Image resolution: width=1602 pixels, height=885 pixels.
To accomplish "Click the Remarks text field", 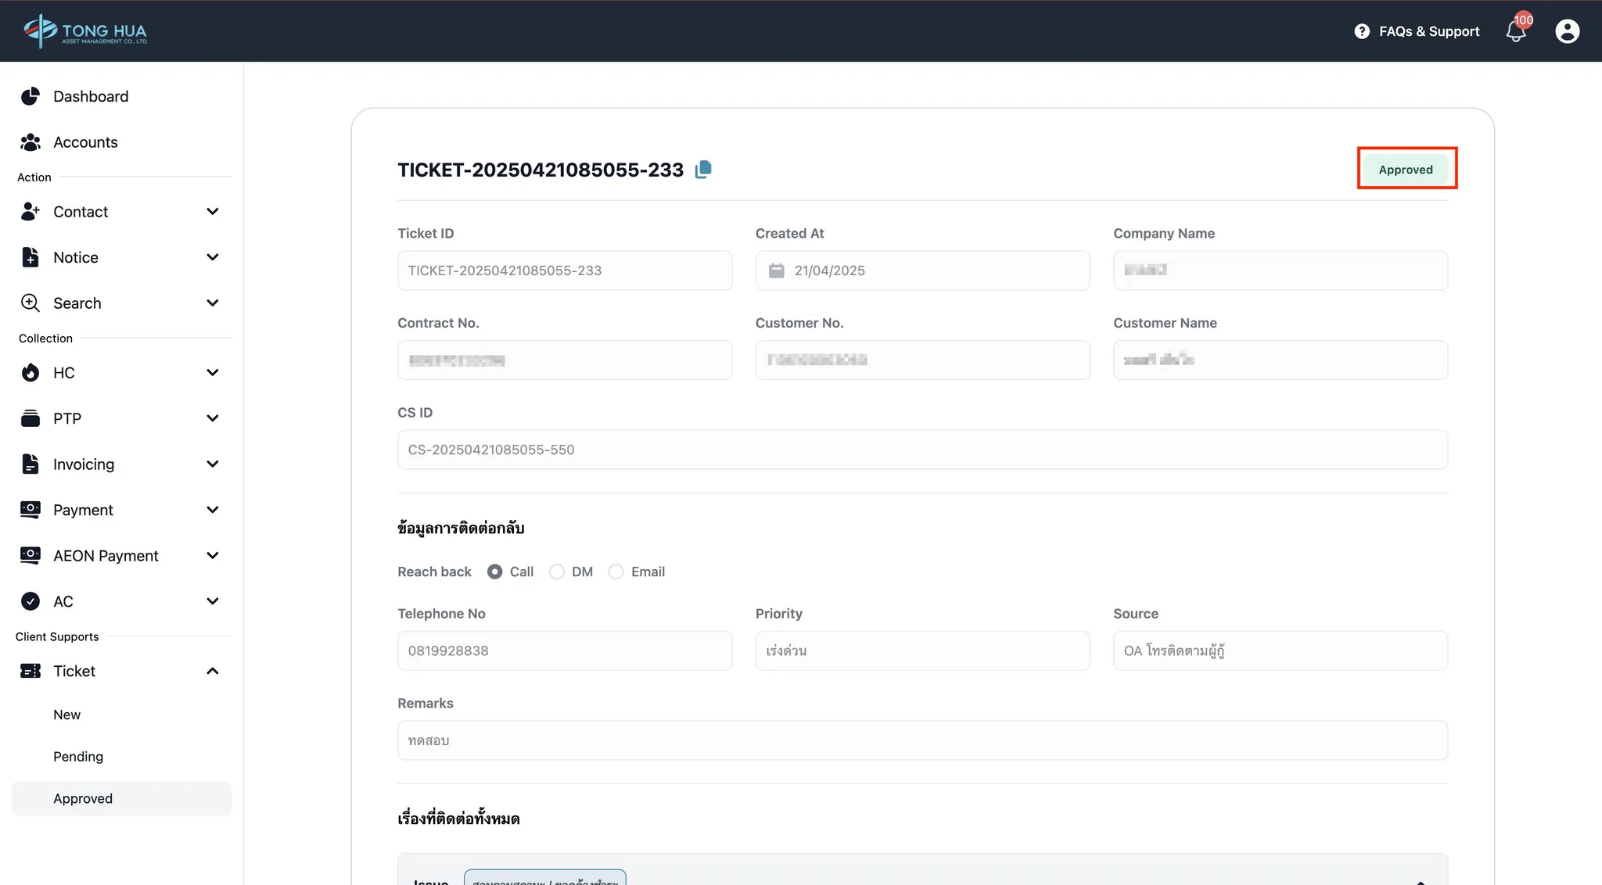I will [922, 740].
